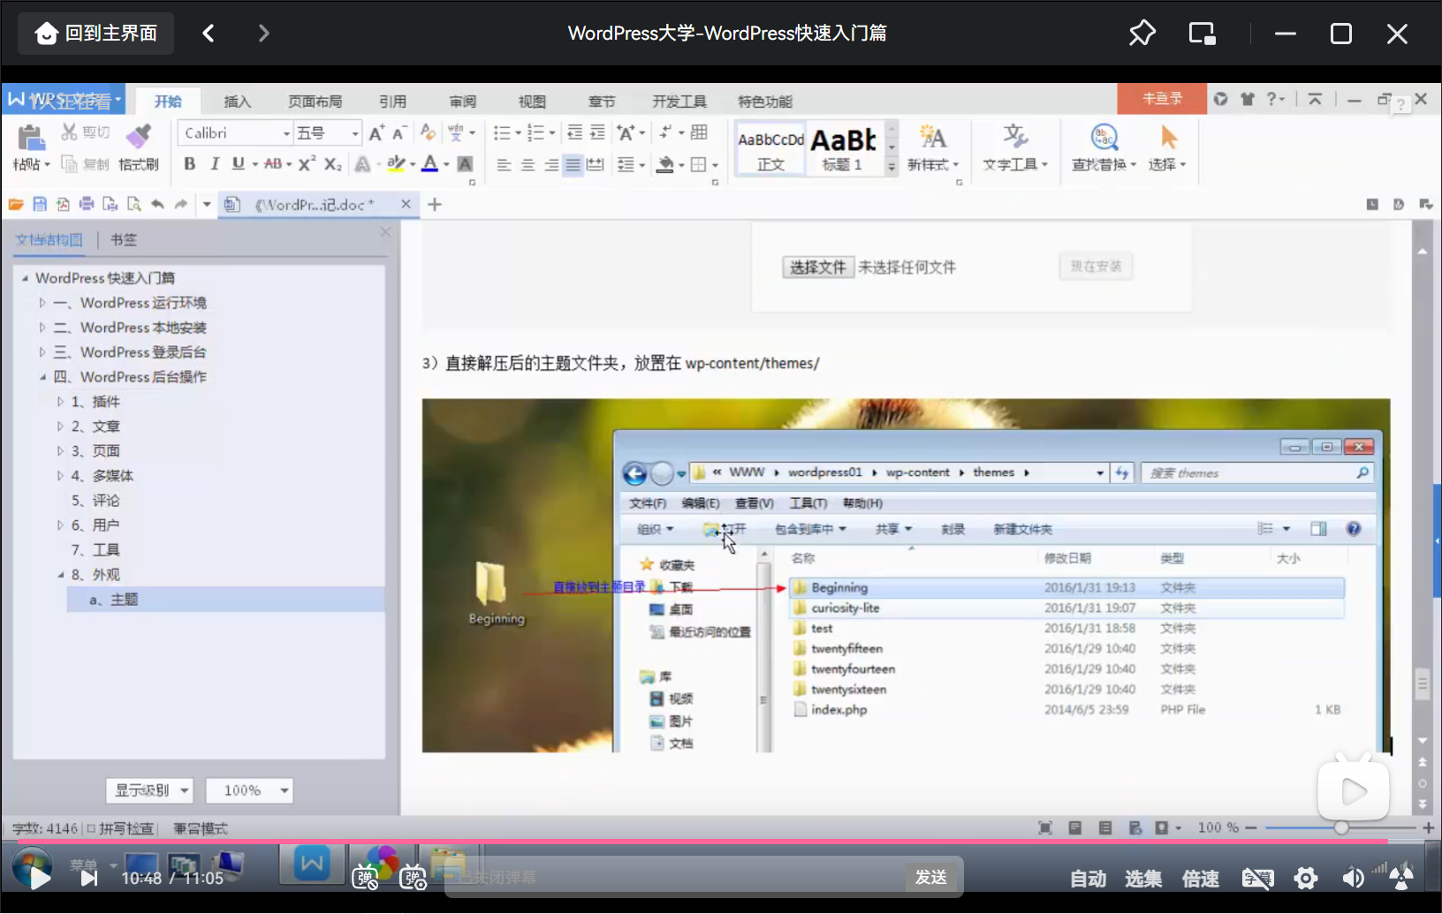
Task: Click the Paste clipboard icon
Action: (x=31, y=137)
